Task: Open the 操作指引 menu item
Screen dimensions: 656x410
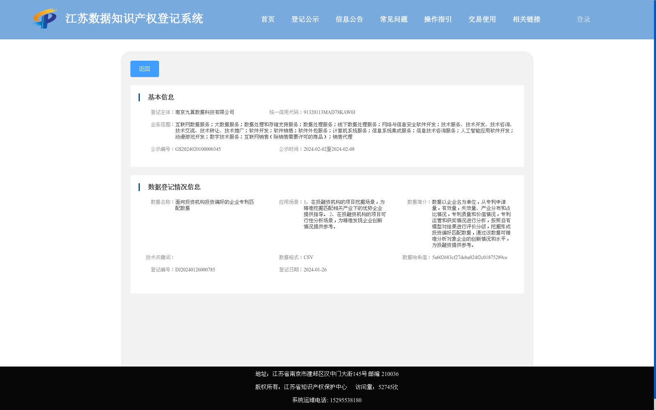Action: click(x=438, y=19)
